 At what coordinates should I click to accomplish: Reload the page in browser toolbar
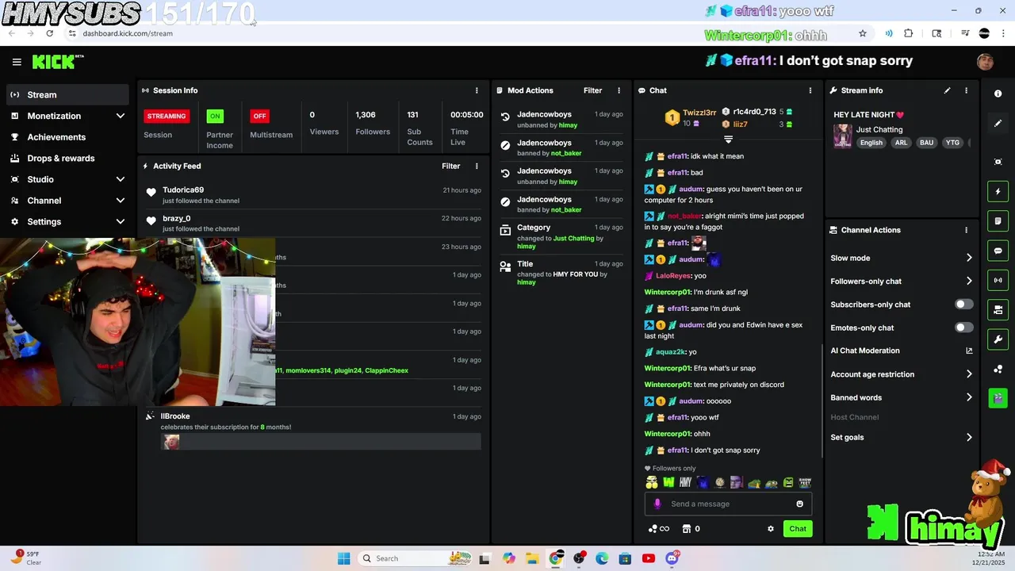(49, 33)
